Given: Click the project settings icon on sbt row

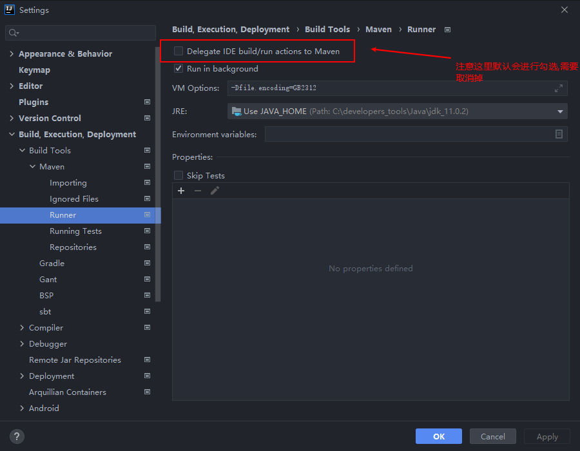Looking at the screenshot, I should coord(147,312).
